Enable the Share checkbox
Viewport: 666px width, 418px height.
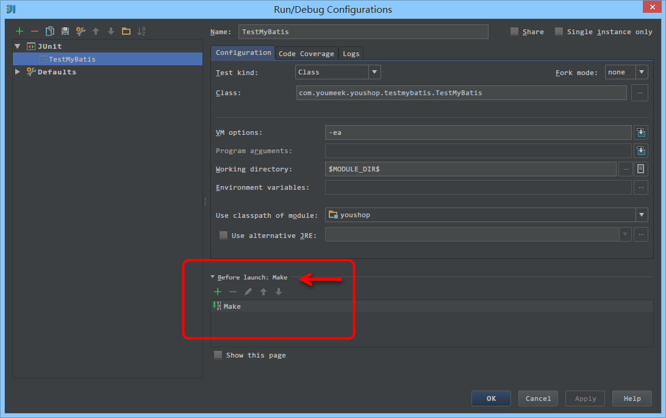tap(514, 31)
